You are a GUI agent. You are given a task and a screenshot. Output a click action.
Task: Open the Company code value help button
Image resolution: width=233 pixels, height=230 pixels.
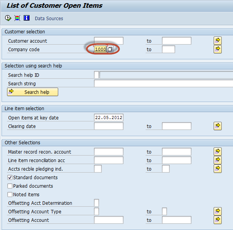[x=110, y=50]
